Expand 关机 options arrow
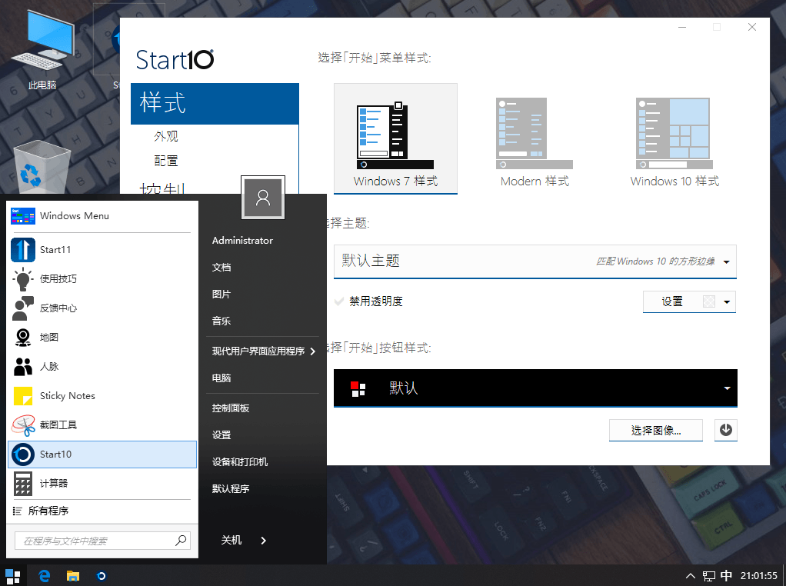Viewport: 786px width, 586px height. pos(264,541)
